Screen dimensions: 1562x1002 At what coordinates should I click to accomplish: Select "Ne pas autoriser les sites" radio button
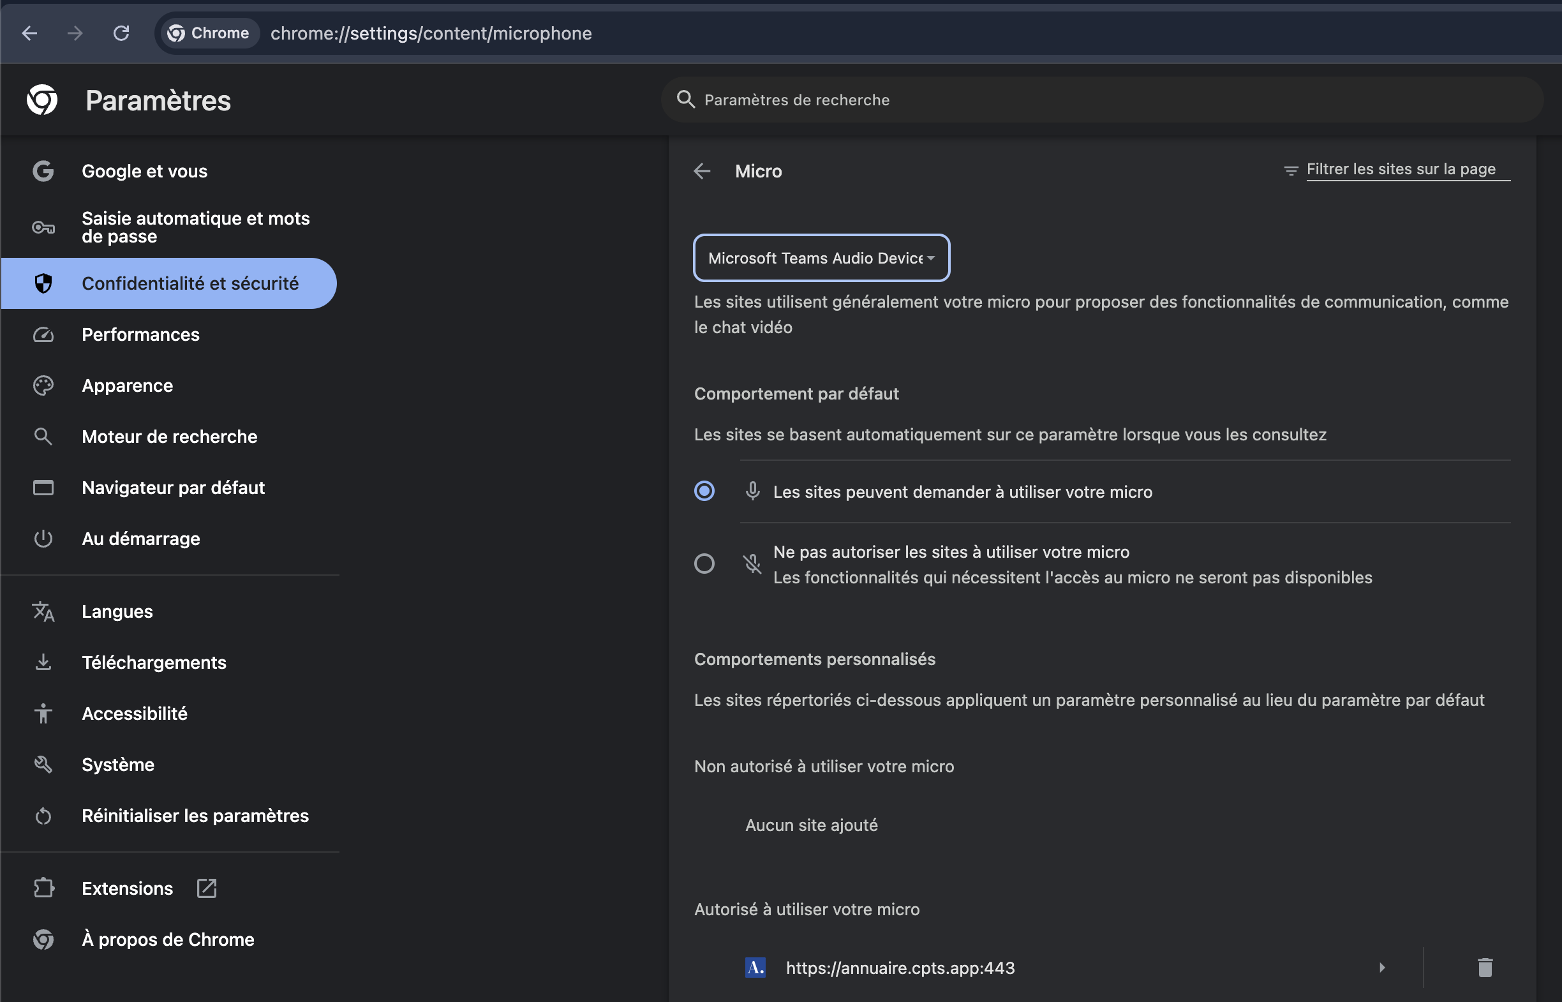coord(704,564)
